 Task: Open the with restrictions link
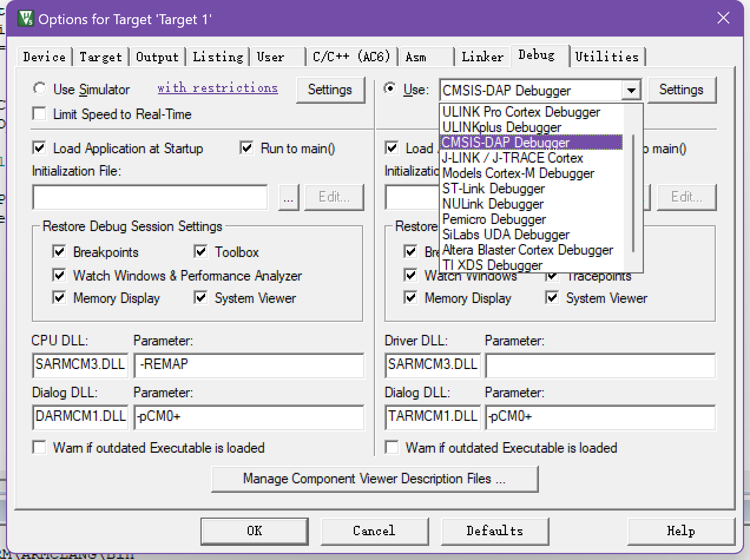pyautogui.click(x=218, y=88)
